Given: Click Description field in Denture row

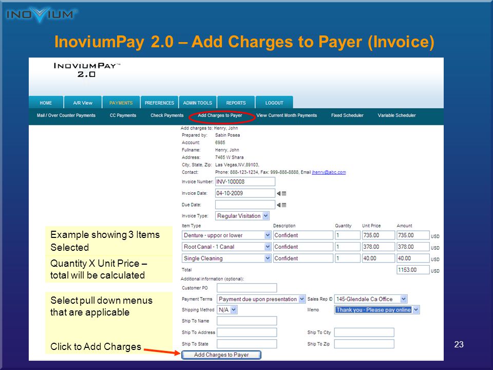Looking at the screenshot, I should (x=303, y=235).
